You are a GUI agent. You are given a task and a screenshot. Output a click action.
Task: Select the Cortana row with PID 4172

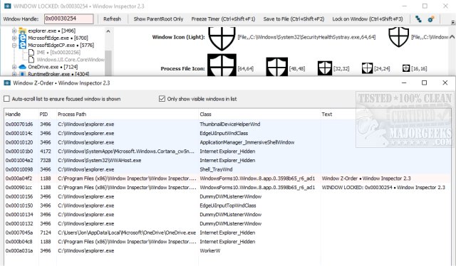pyautogui.click(x=227, y=151)
